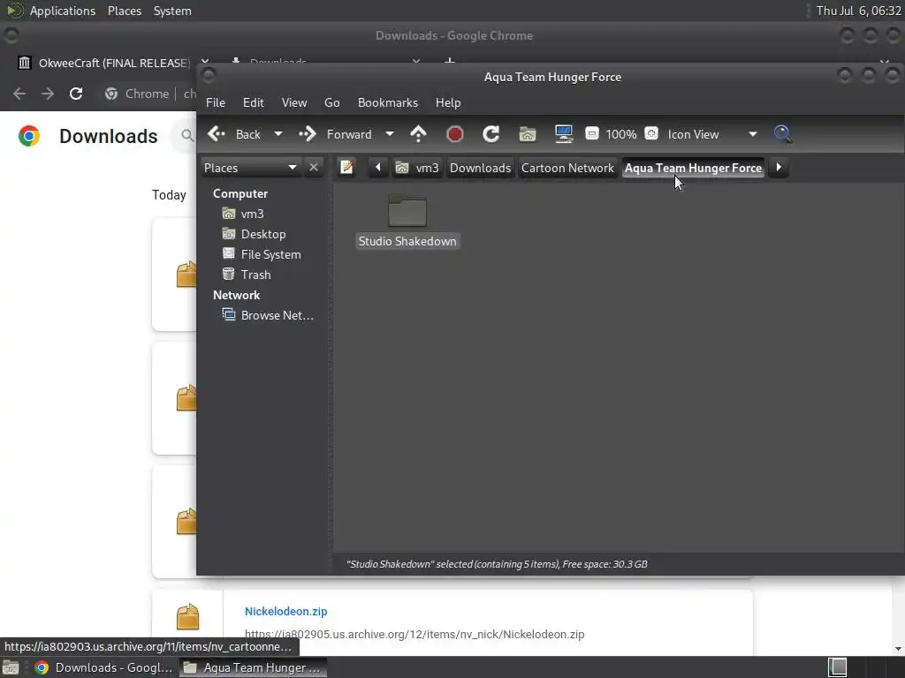Click the Chrome logo on Downloads page
This screenshot has width=905, height=678.
pos(29,136)
